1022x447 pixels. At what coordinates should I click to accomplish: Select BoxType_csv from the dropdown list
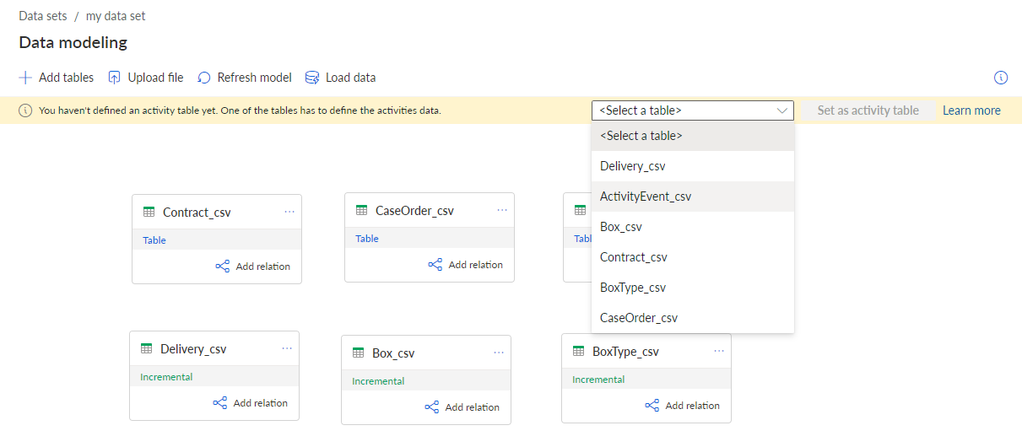693,288
